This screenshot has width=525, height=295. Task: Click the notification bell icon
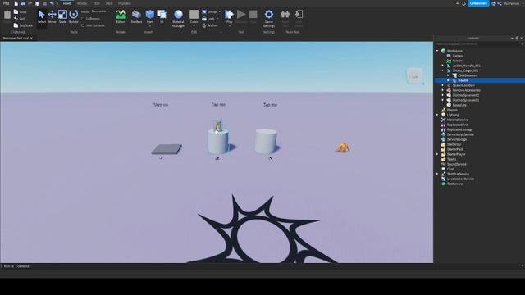463,3
